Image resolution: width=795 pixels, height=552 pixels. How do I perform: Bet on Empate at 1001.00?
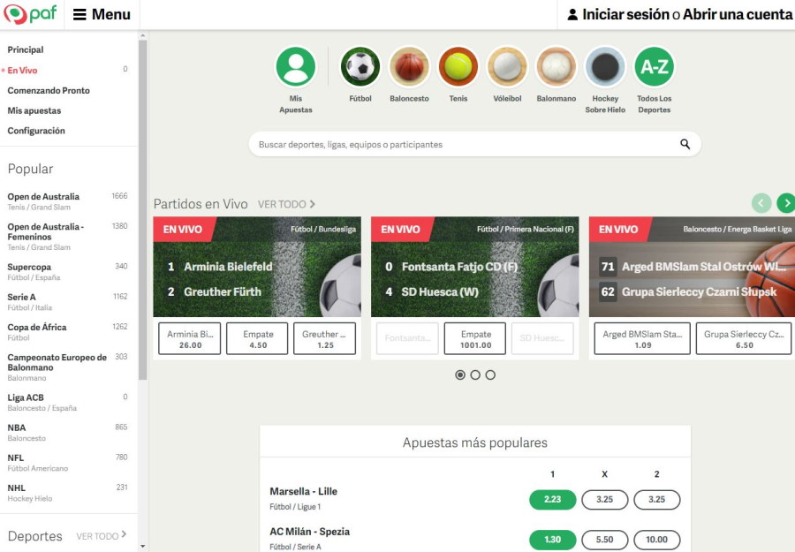point(475,338)
